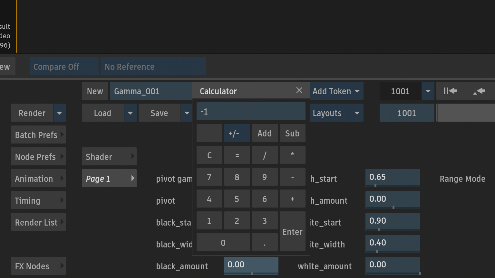Viewport: 495px width, 278px height.
Task: Click the New setup button
Action: pyautogui.click(x=95, y=91)
